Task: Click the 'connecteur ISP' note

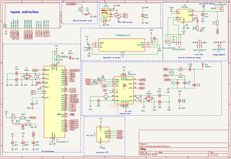Action: pos(102,152)
